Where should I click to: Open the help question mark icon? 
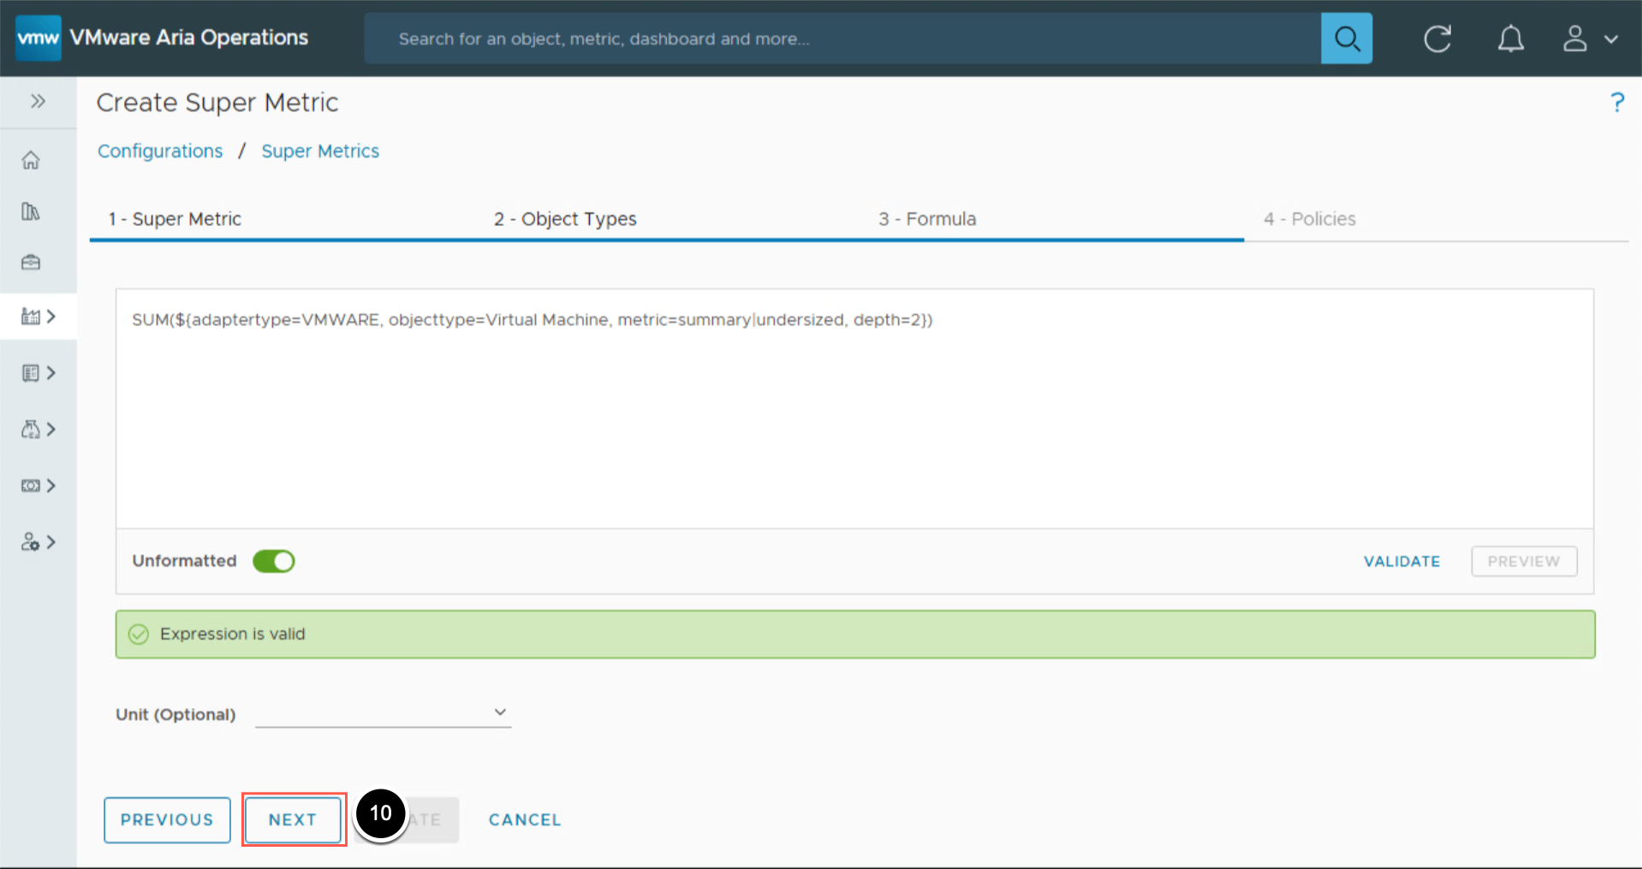1616,103
